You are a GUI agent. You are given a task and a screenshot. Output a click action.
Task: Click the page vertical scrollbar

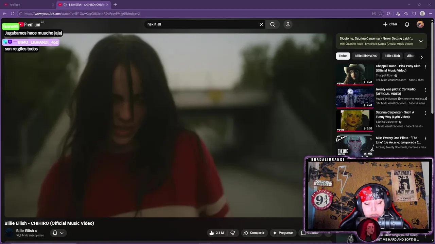tap(432, 68)
